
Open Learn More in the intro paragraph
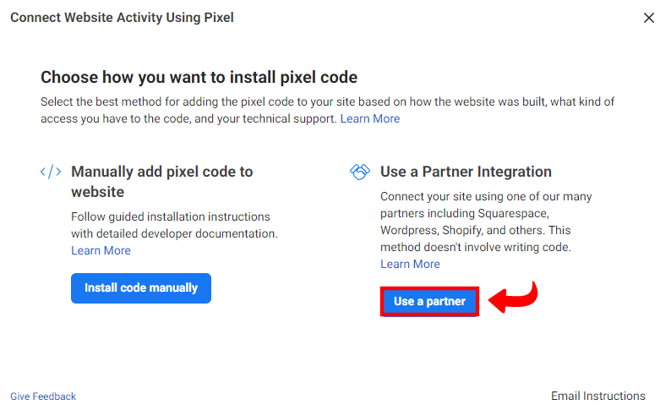[370, 118]
